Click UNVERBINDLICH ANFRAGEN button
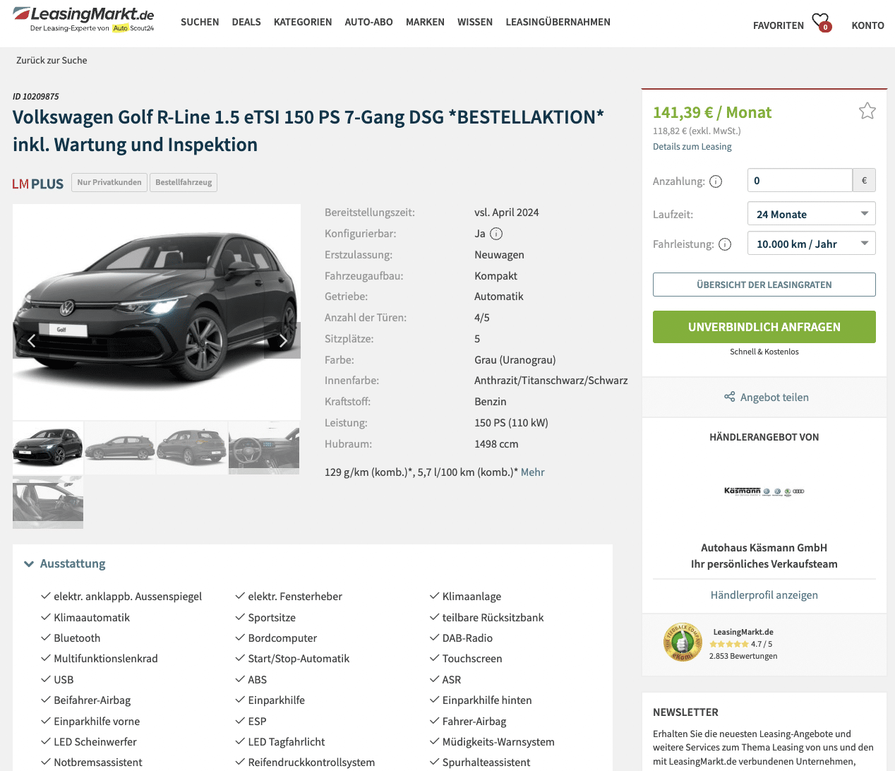This screenshot has width=895, height=771. click(x=764, y=327)
